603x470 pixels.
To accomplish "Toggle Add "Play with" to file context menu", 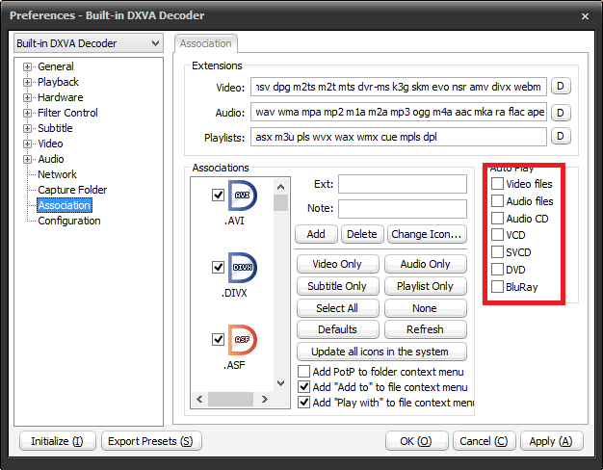I will coord(303,403).
